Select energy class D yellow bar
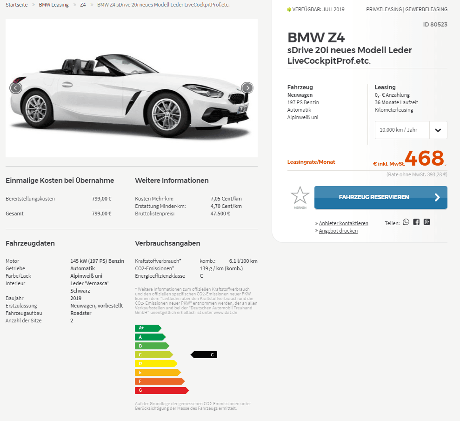The width and height of the screenshot is (460, 421). (156, 363)
